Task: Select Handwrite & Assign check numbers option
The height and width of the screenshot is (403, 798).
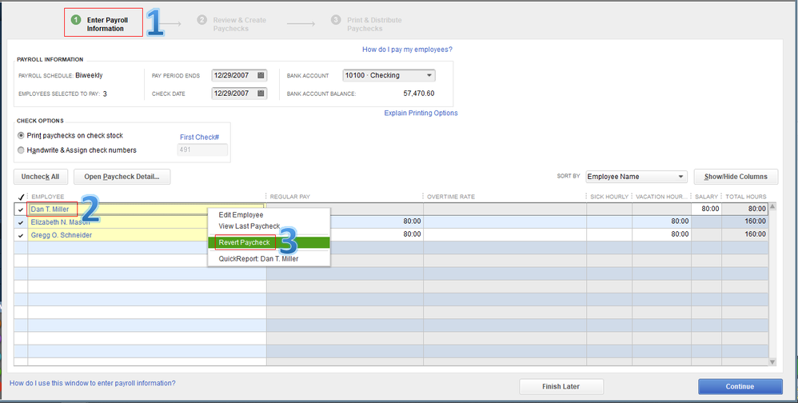Action: point(21,150)
